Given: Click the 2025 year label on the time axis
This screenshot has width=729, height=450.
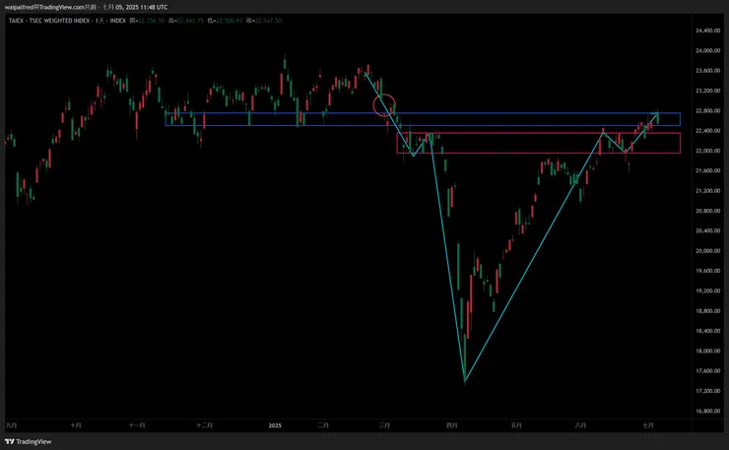Looking at the screenshot, I should click(275, 425).
